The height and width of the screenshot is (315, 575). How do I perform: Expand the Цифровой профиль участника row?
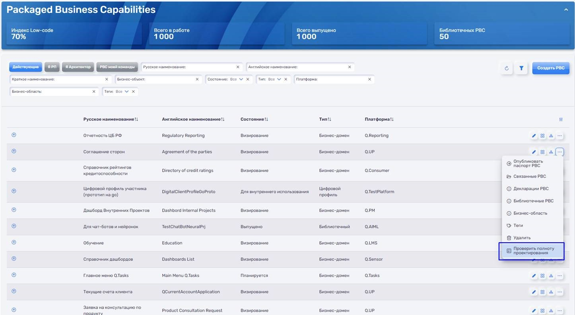pyautogui.click(x=14, y=191)
